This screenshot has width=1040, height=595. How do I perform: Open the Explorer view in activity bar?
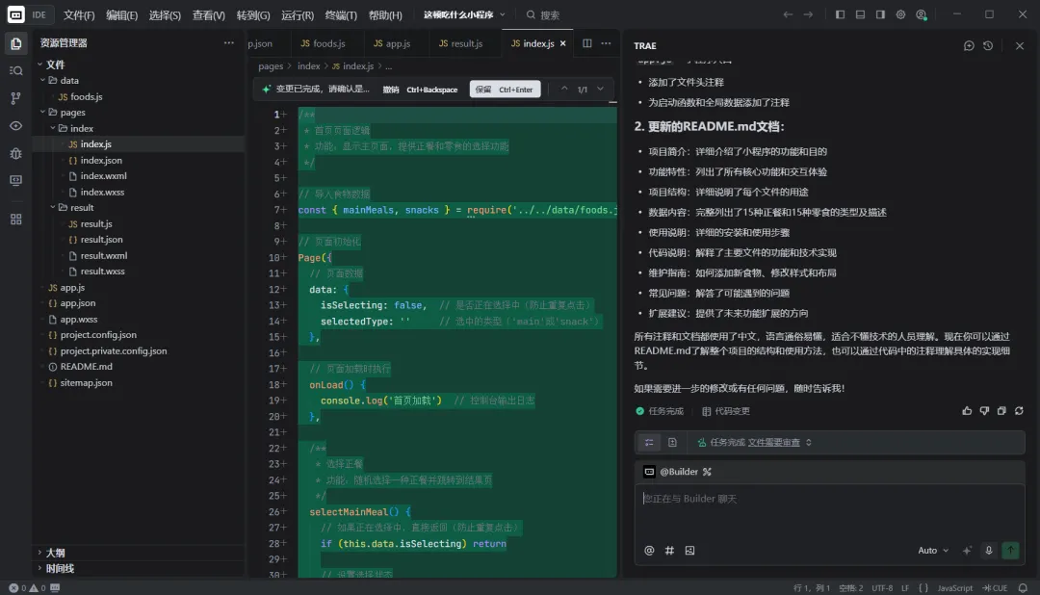pos(16,43)
